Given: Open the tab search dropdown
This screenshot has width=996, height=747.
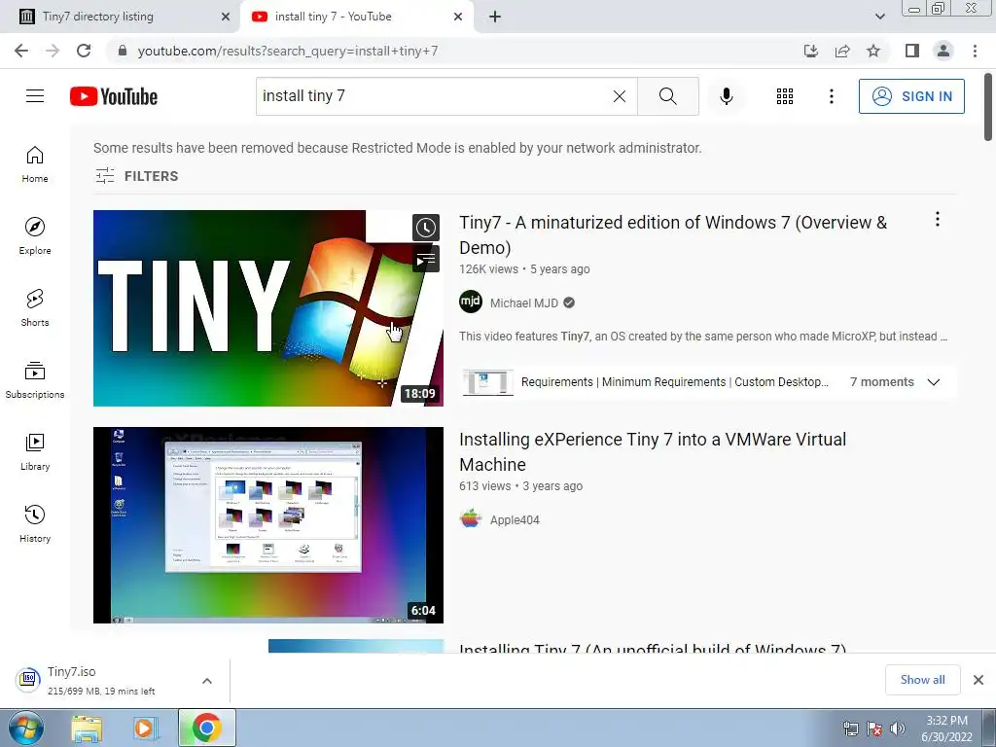Looking at the screenshot, I should pos(879,17).
